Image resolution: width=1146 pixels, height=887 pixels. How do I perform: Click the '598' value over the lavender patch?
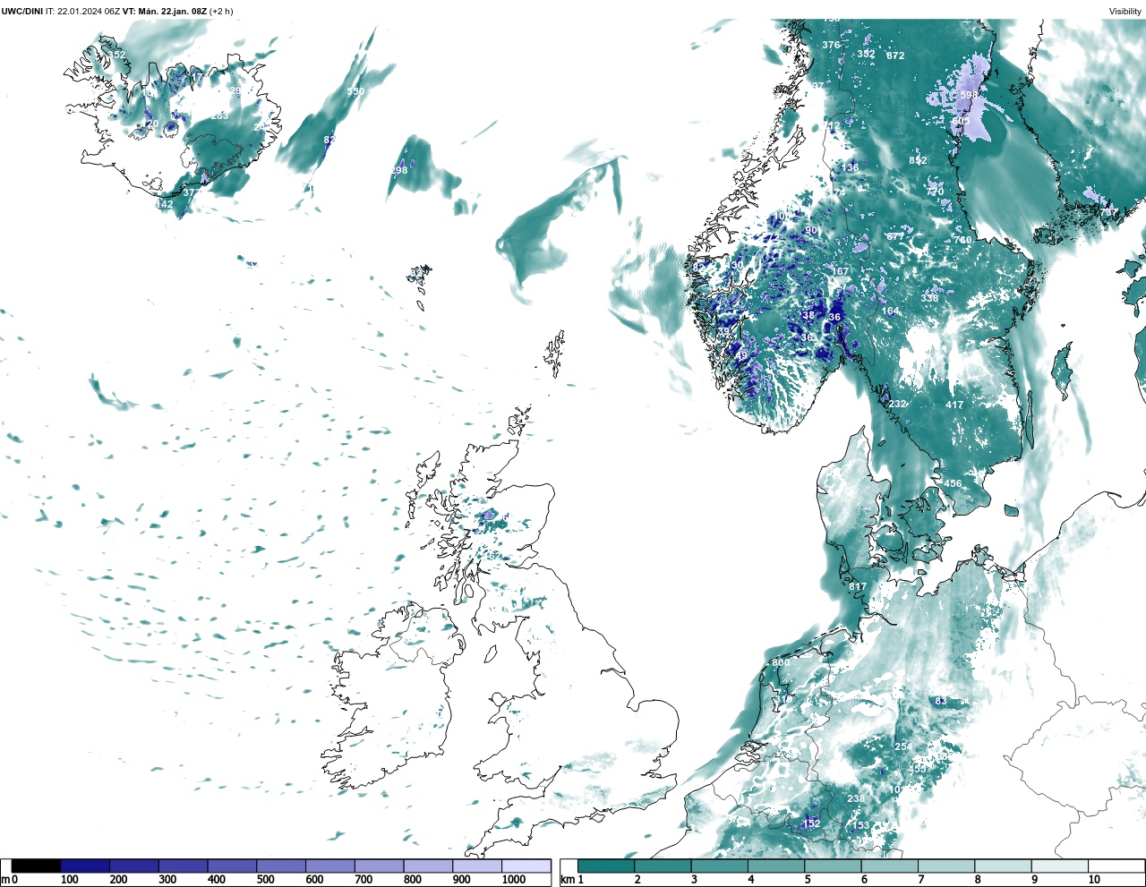point(969,94)
